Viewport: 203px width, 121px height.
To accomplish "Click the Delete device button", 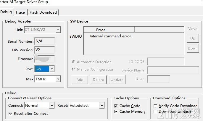I will tap(98, 80).
